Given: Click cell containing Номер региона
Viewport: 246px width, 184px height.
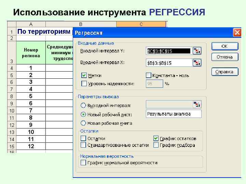Looking at the screenshot, I should point(31,53).
